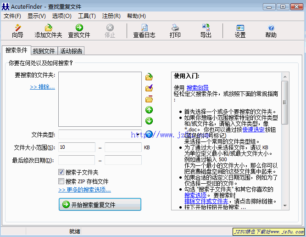Click 搜索选项 link in help panel
The image size is (306, 237).
195,195
